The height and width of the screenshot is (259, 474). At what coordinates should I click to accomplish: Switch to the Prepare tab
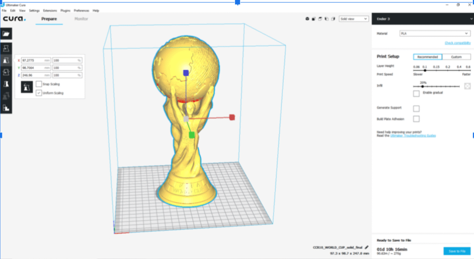click(x=49, y=18)
